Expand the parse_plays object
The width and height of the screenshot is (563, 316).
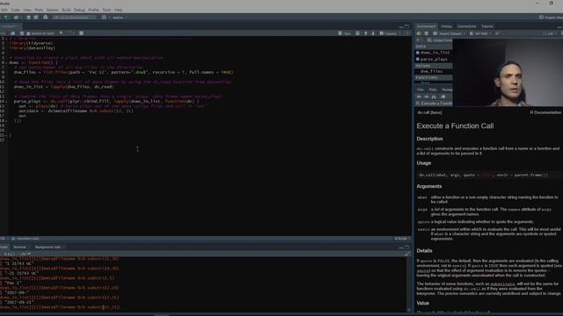click(418, 59)
